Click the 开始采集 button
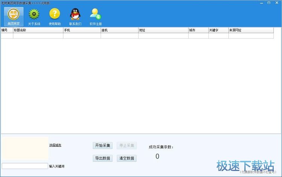Screen dimensions: 282x177 pos(103,145)
